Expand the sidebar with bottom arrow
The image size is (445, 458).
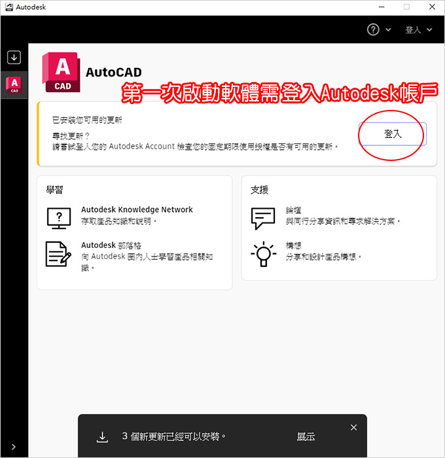[14, 447]
